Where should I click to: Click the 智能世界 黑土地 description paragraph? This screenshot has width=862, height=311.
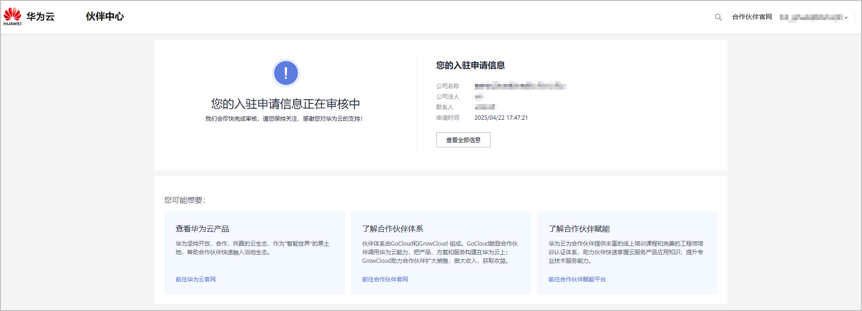pyautogui.click(x=252, y=248)
